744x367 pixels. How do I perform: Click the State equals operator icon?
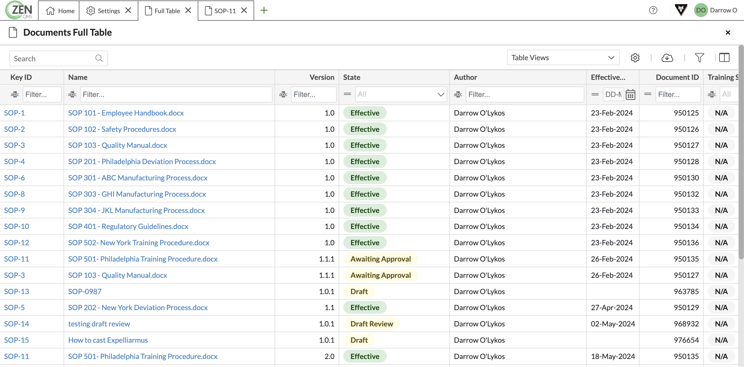pyautogui.click(x=347, y=94)
